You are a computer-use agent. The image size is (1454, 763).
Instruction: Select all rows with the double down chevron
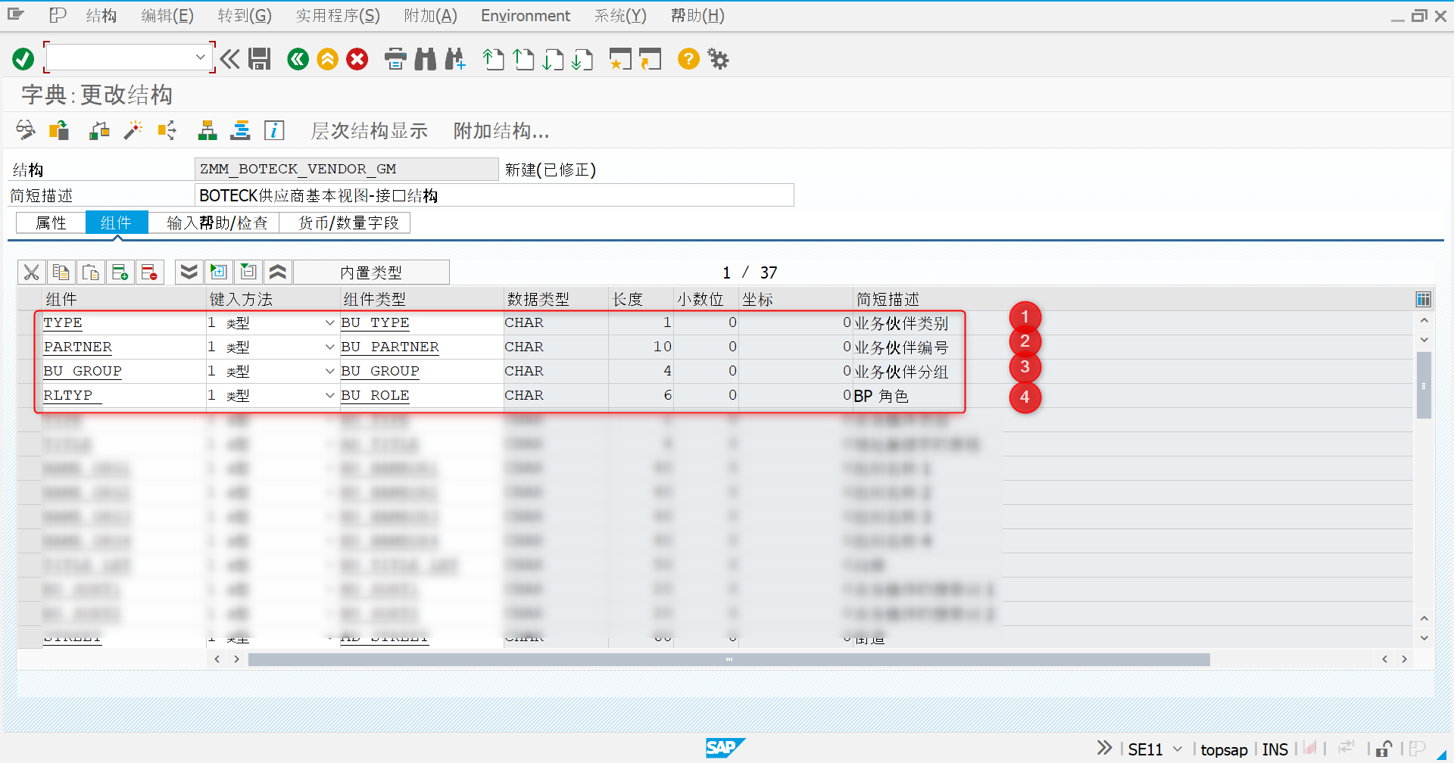189,272
